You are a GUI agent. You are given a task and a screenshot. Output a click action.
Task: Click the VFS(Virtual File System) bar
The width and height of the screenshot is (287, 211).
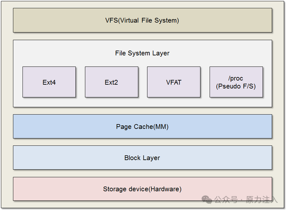click(x=143, y=20)
